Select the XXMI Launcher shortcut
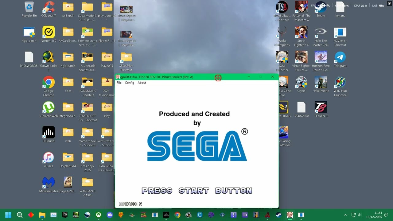 (282, 61)
